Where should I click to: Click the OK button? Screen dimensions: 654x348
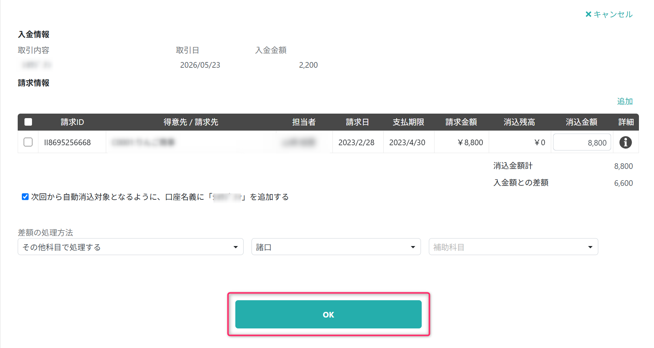[x=328, y=315]
